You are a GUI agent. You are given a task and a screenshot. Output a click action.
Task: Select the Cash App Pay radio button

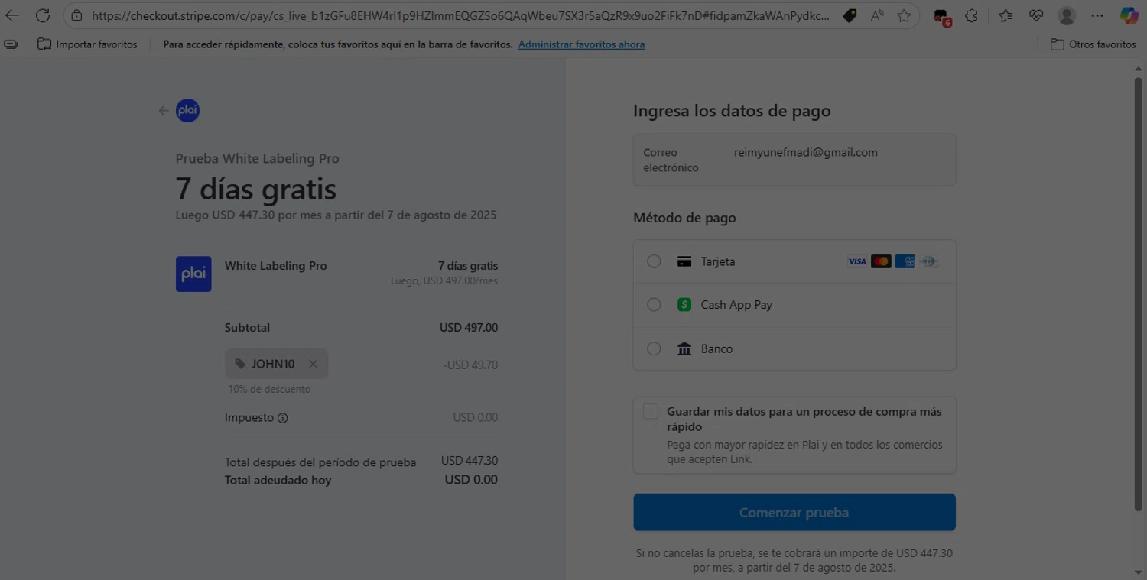pyautogui.click(x=654, y=305)
